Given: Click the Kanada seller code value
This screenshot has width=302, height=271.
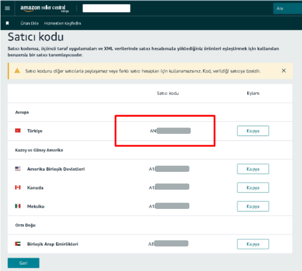Looking at the screenshot, I should click(169, 187).
